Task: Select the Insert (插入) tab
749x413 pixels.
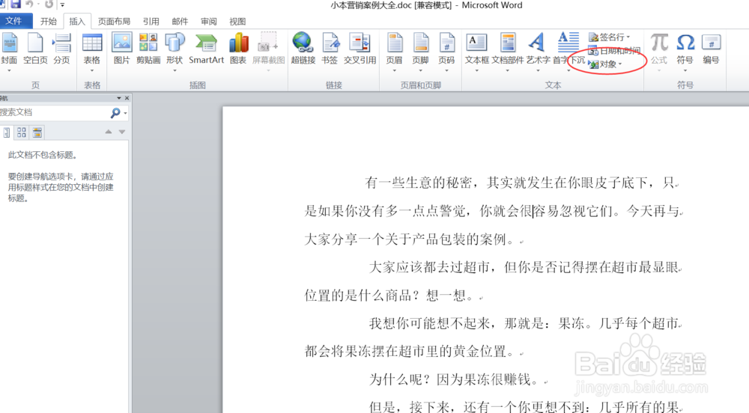Action: coord(77,22)
